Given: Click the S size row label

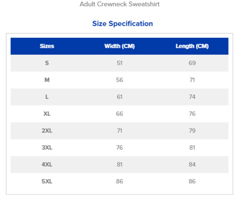Looking at the screenshot, I should (47, 63).
